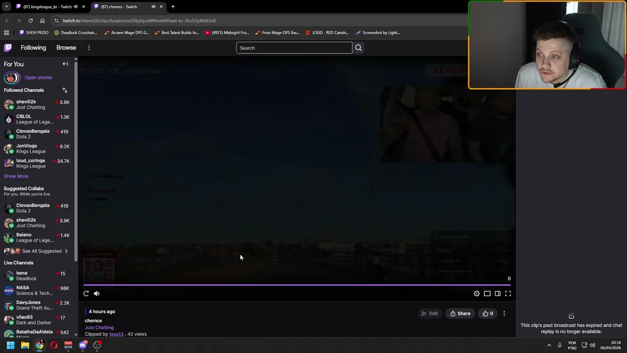
Task: Open the Following page
Action: [x=33, y=48]
